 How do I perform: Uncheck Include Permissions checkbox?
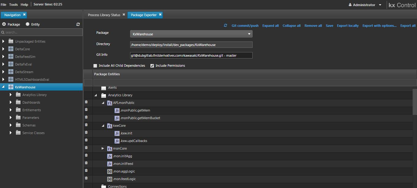[x=152, y=66]
